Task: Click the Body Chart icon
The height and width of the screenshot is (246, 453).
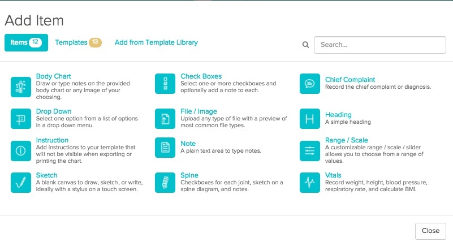Action: click(21, 87)
